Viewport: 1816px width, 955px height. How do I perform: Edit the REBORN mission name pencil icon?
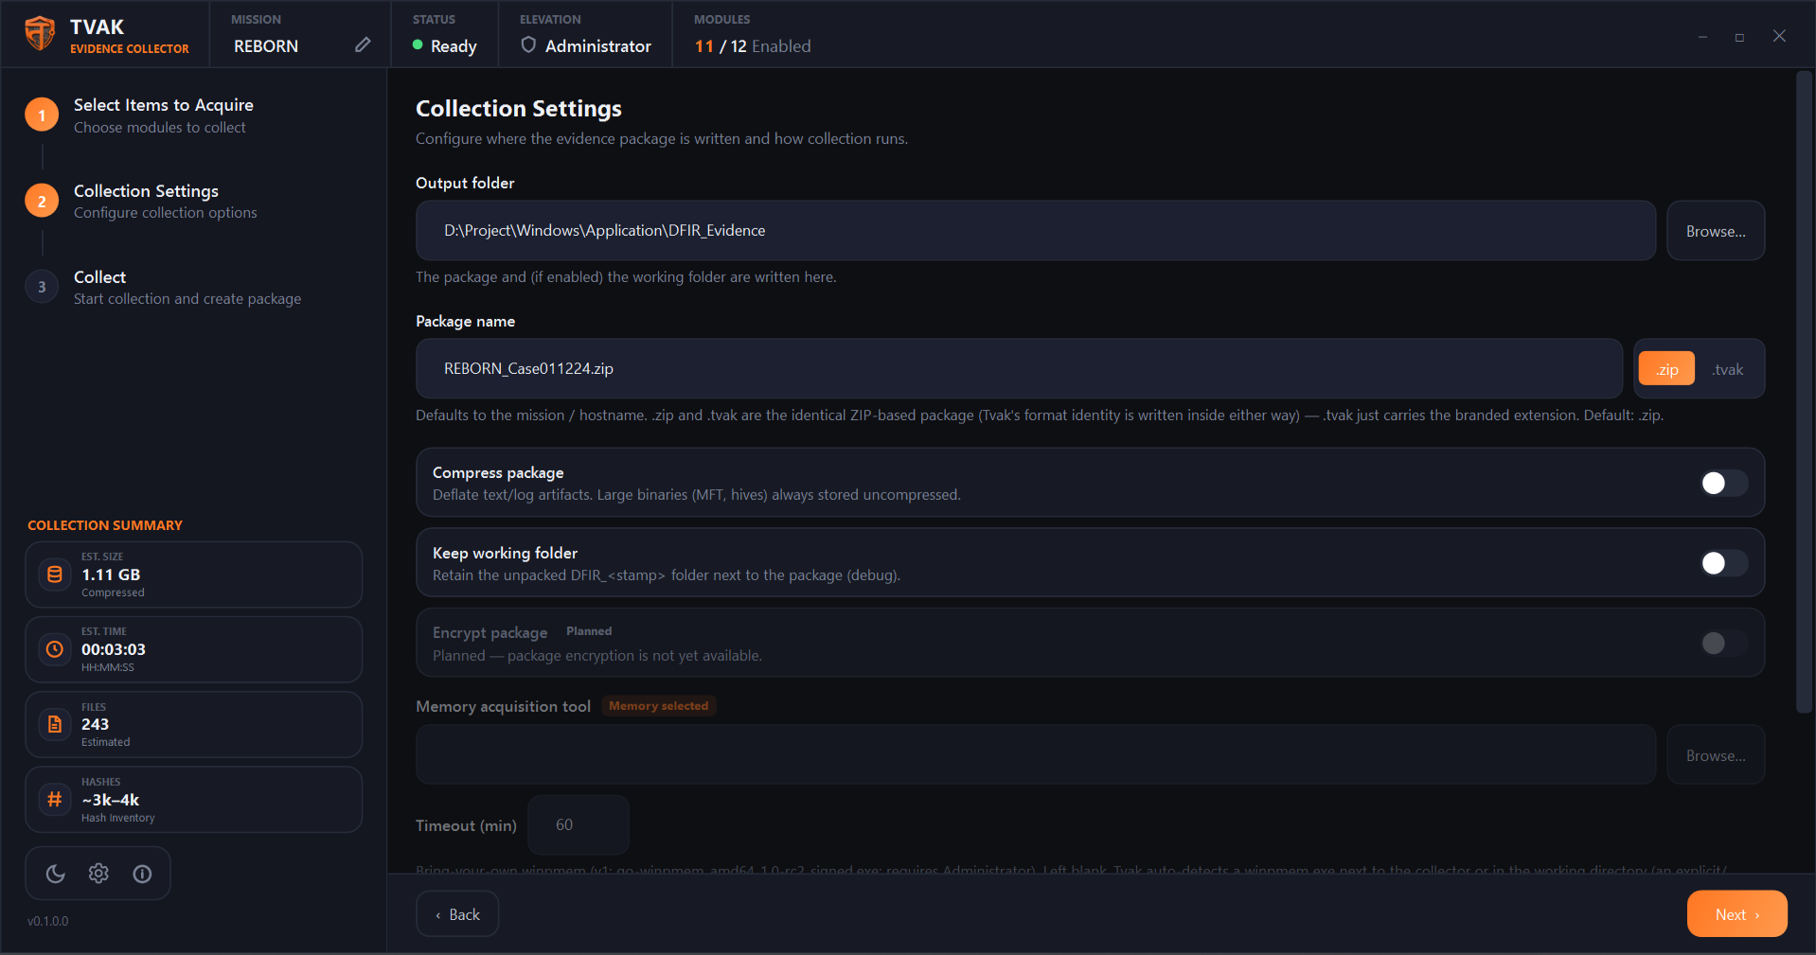click(363, 44)
